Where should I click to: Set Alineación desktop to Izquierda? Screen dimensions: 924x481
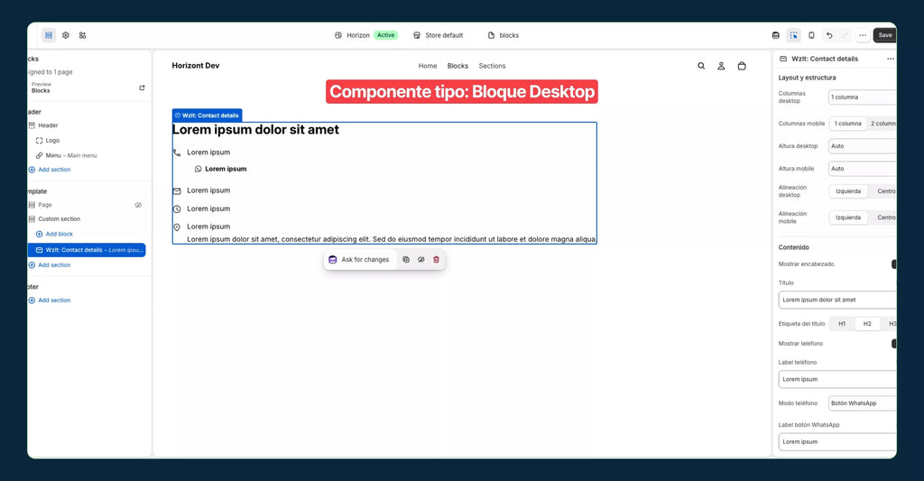point(848,191)
